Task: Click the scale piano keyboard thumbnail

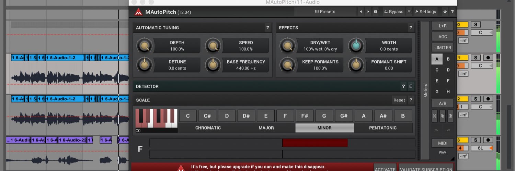Action: pyautogui.click(x=157, y=118)
